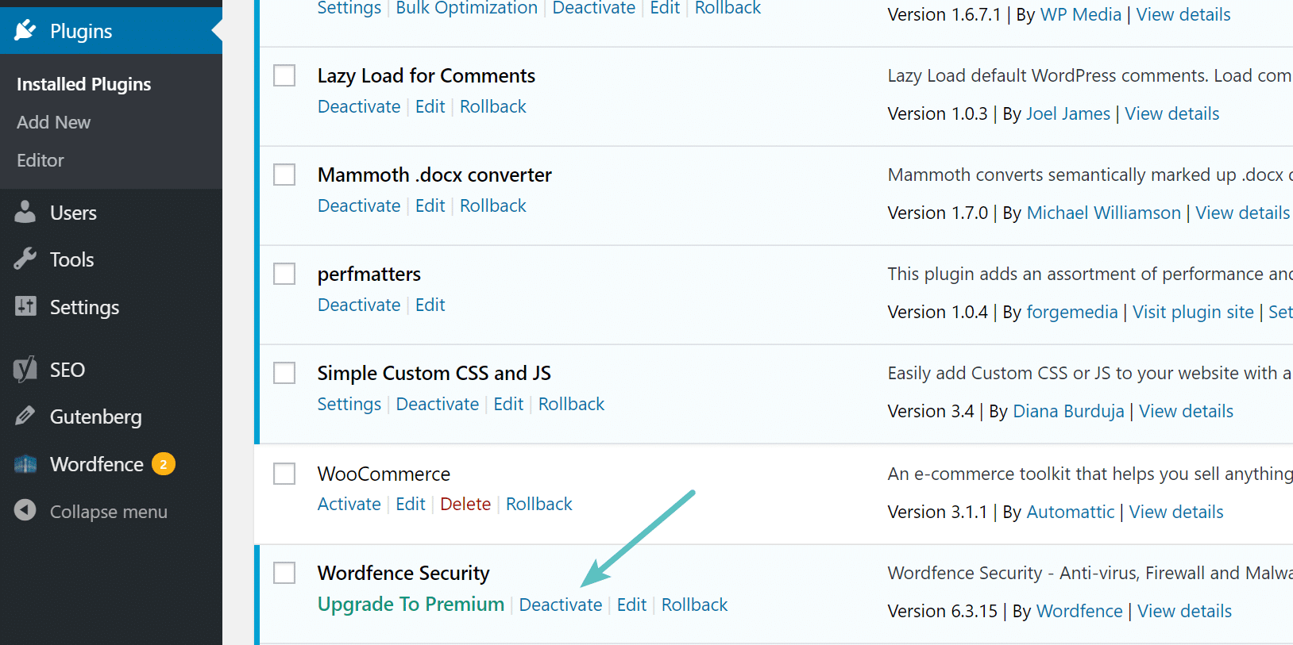Click the collapse menu arrow icon
The image size is (1293, 645).
pyautogui.click(x=26, y=511)
